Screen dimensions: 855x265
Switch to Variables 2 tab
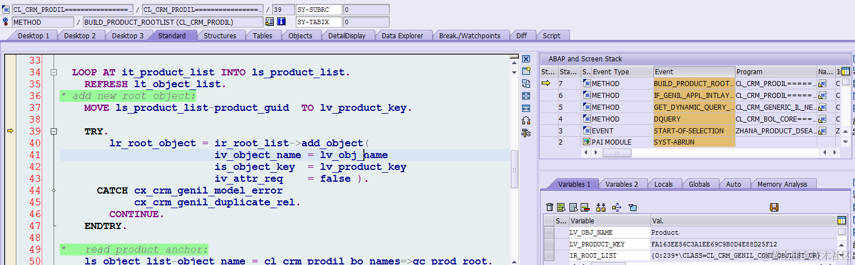pyautogui.click(x=622, y=184)
